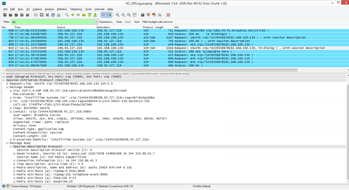Reload this capture file icon
This screenshot has height=190, width=349.
point(53,15)
